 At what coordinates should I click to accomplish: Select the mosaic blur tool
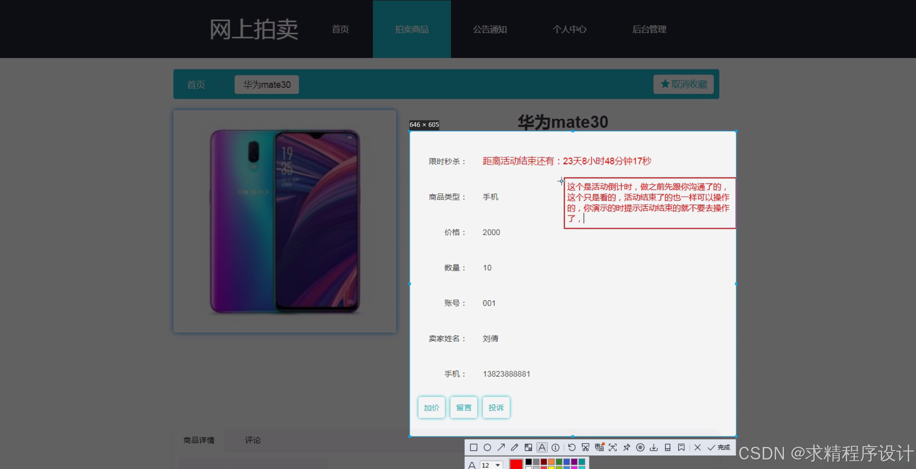pyautogui.click(x=528, y=447)
